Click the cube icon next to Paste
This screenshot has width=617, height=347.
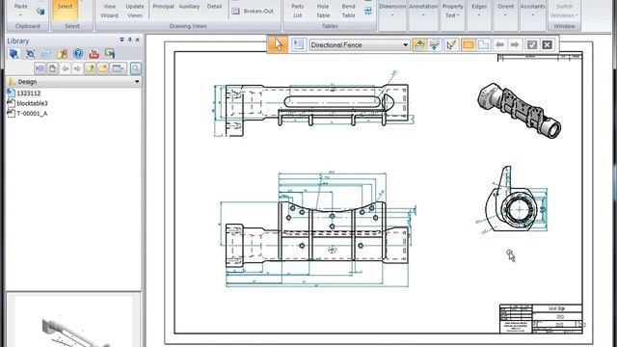click(40, 12)
